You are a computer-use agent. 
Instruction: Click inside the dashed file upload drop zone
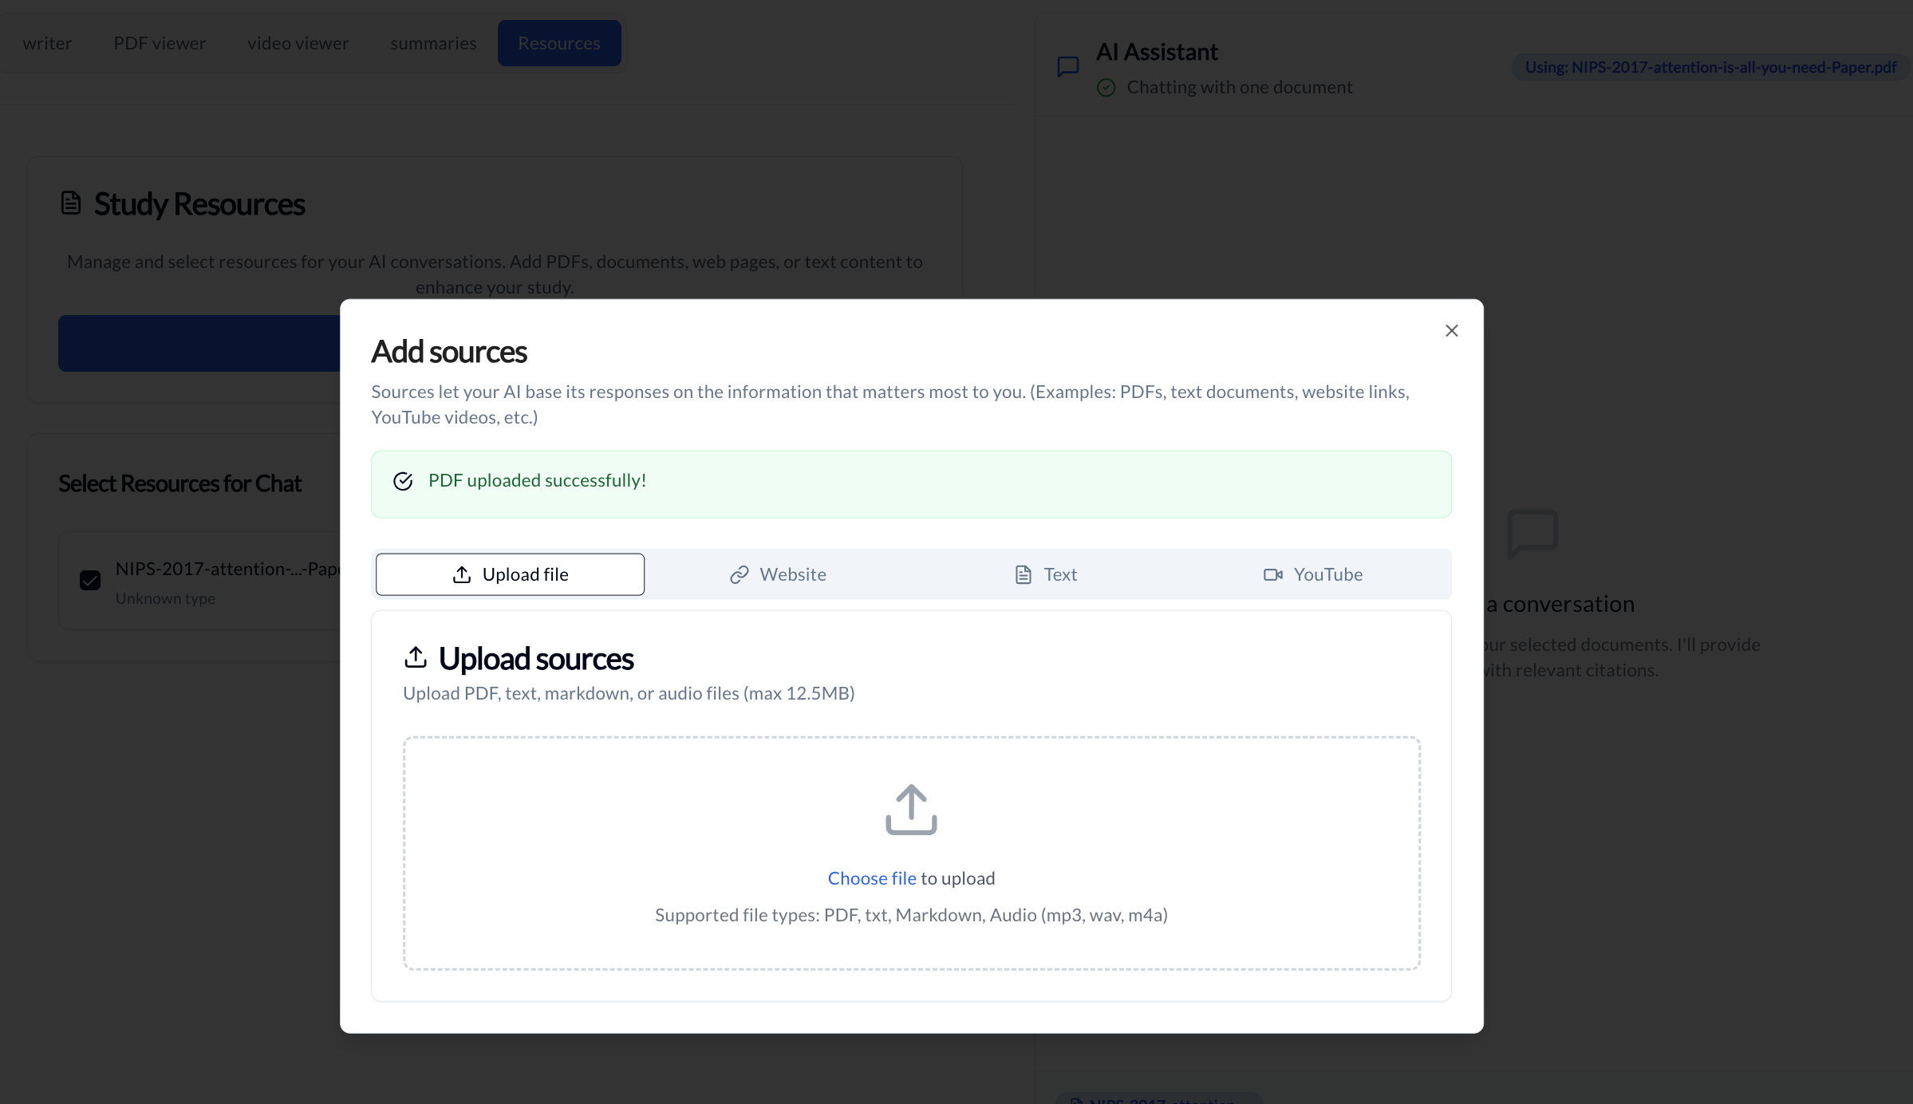[911, 854]
